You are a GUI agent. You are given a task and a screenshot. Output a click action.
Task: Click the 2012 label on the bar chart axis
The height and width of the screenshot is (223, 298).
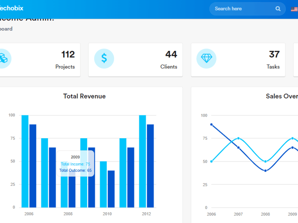pyautogui.click(x=146, y=214)
